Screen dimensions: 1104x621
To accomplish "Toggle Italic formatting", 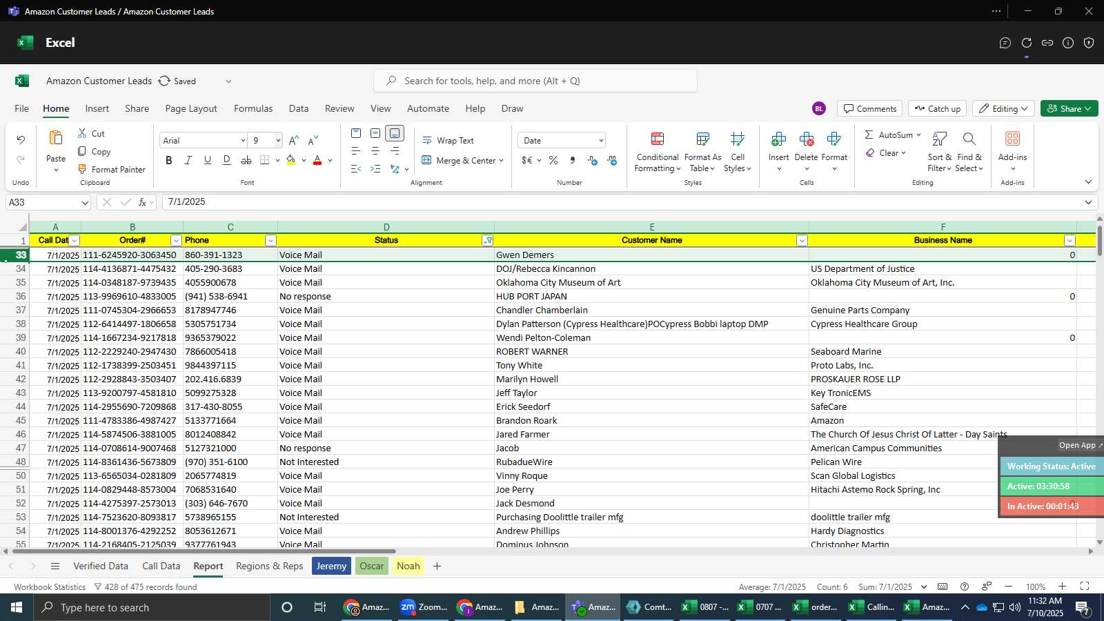I will click(188, 160).
